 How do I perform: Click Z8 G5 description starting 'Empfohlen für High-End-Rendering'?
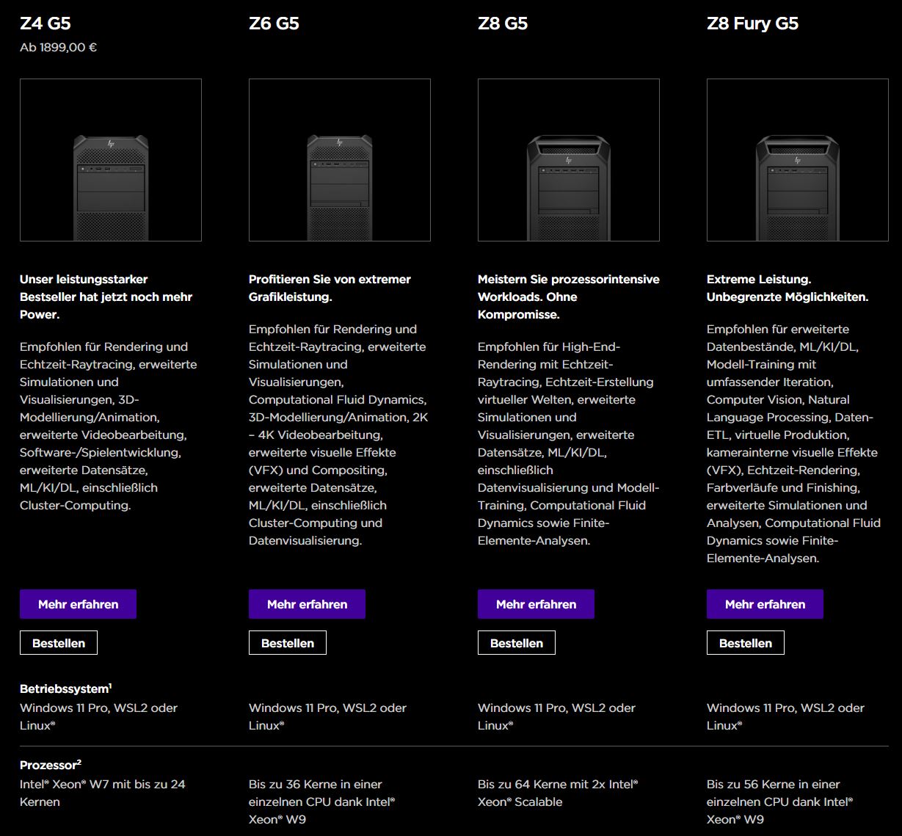pyautogui.click(x=569, y=443)
